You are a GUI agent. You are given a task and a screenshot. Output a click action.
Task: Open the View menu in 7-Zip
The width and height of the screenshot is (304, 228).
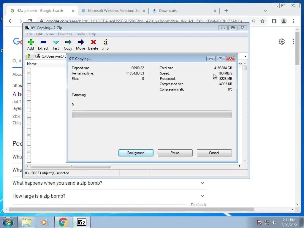[50, 34]
